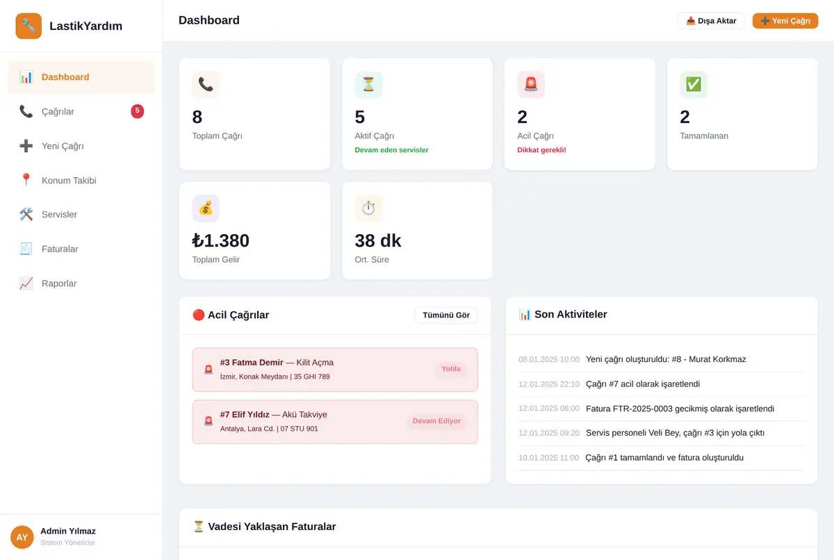Click the 'Dikkat gerekli!' warning text
Image resolution: width=834 pixels, height=560 pixels.
point(541,150)
